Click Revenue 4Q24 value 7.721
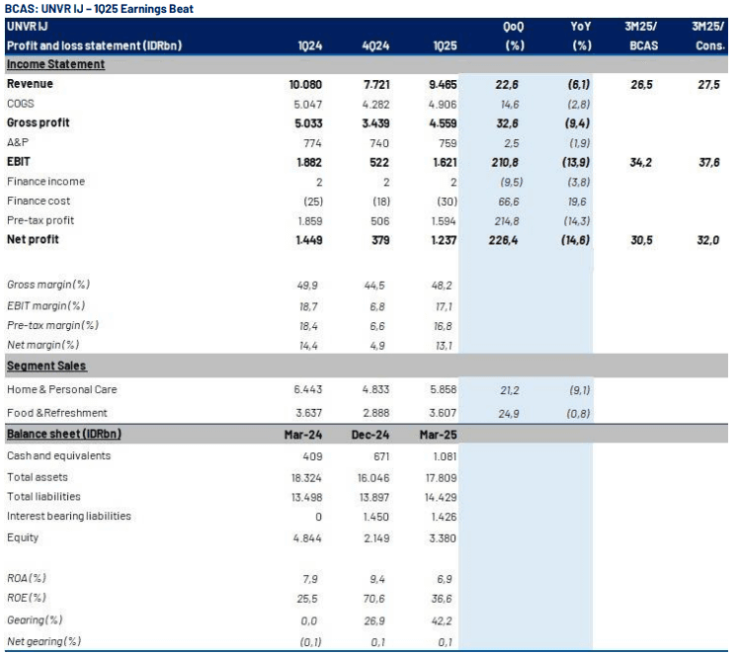Viewport: 738px width, 655px height. [x=376, y=85]
